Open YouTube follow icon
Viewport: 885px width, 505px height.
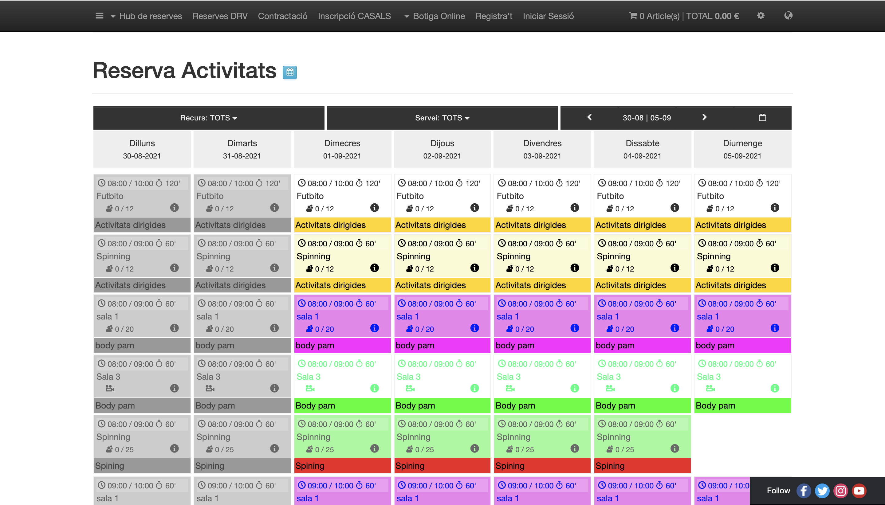coord(859,491)
